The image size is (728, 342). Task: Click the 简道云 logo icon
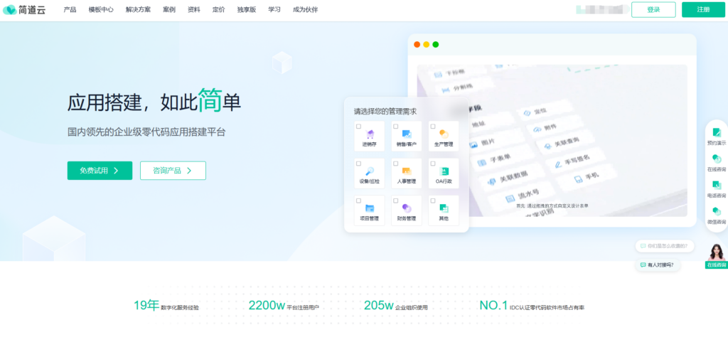[x=9, y=10]
